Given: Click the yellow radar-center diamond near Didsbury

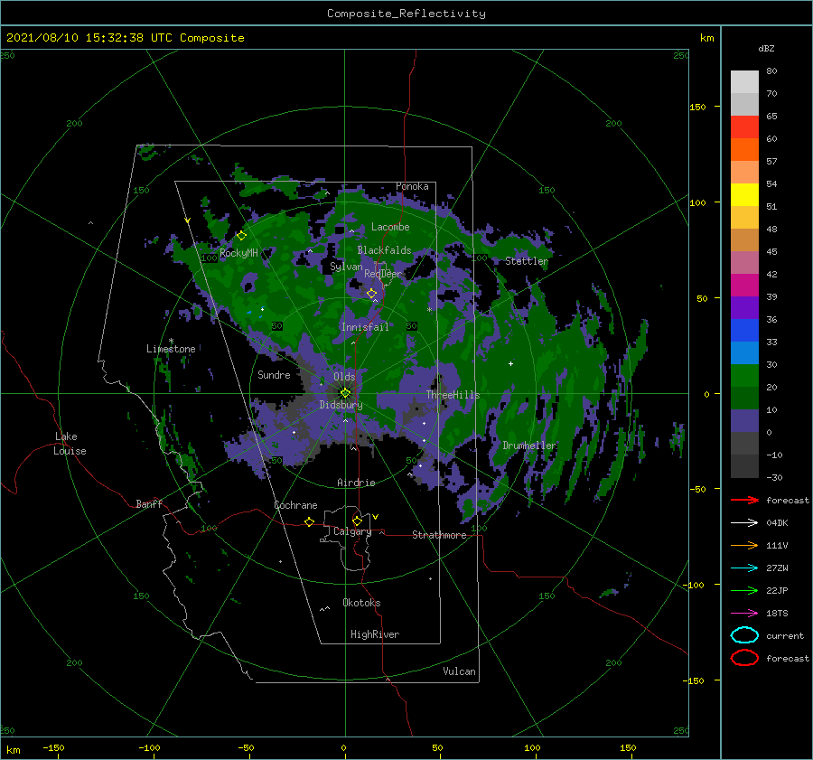Looking at the screenshot, I should pos(345,393).
